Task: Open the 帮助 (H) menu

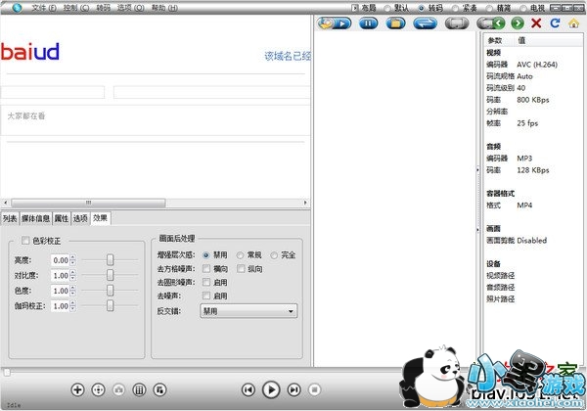Action: [164, 8]
